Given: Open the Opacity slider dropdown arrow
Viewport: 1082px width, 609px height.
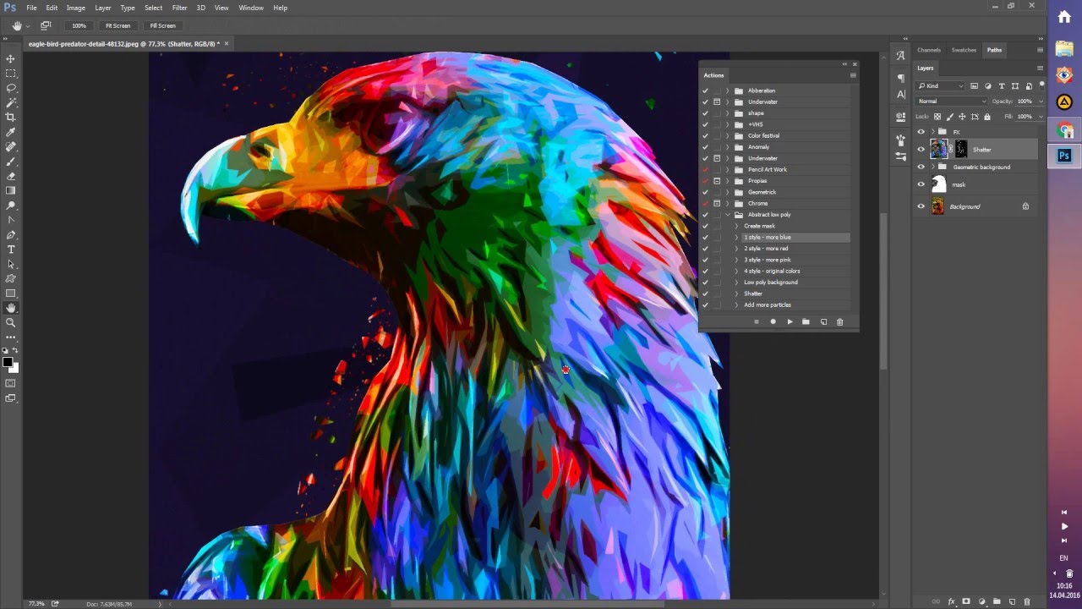Looking at the screenshot, I should click(x=1041, y=101).
